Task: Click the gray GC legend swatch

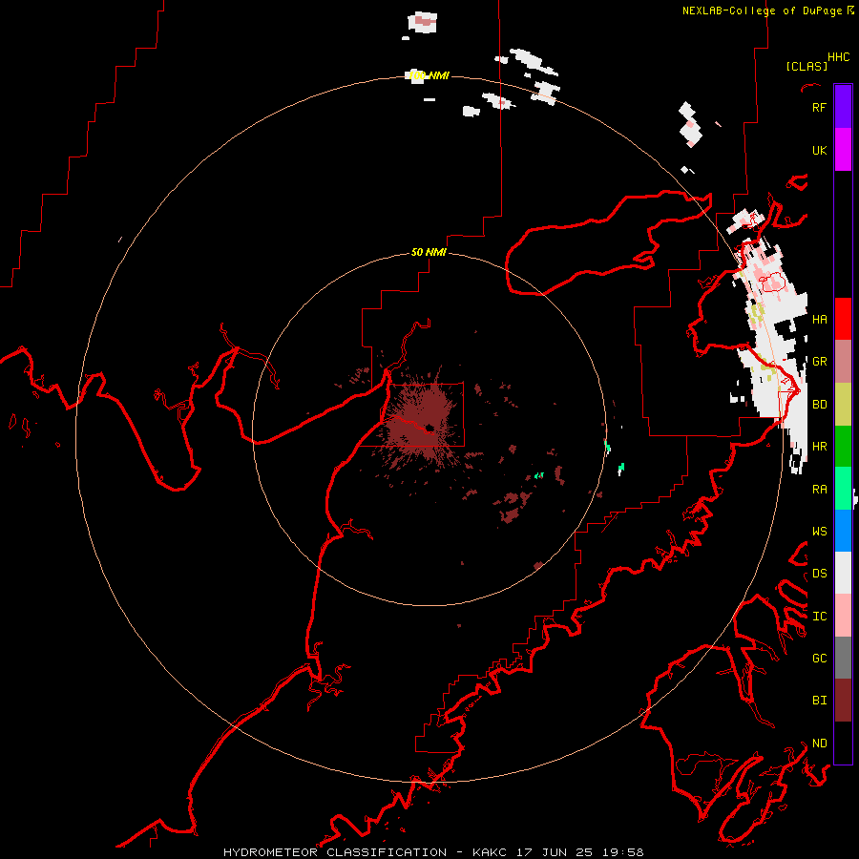Action: [x=843, y=658]
